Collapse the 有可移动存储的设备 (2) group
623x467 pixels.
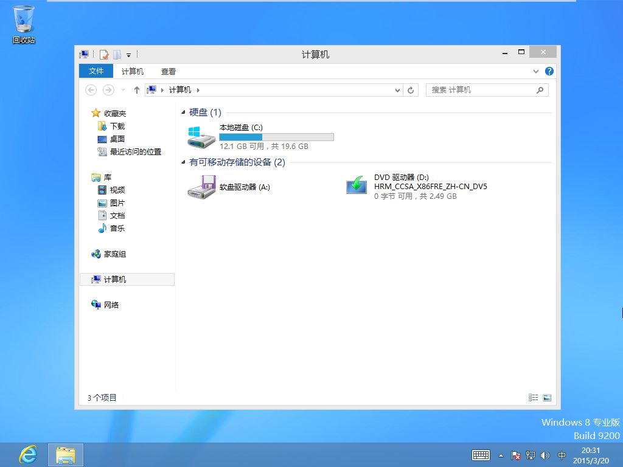183,162
